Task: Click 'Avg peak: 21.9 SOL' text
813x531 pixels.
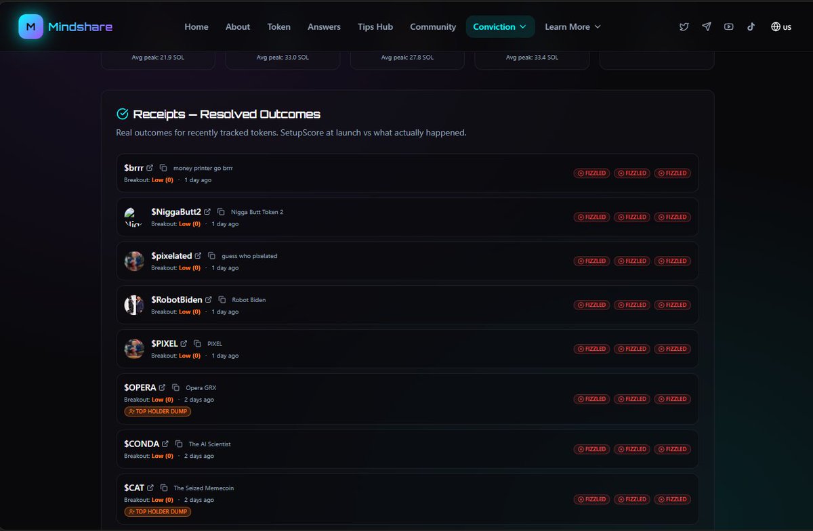Action: (158, 58)
